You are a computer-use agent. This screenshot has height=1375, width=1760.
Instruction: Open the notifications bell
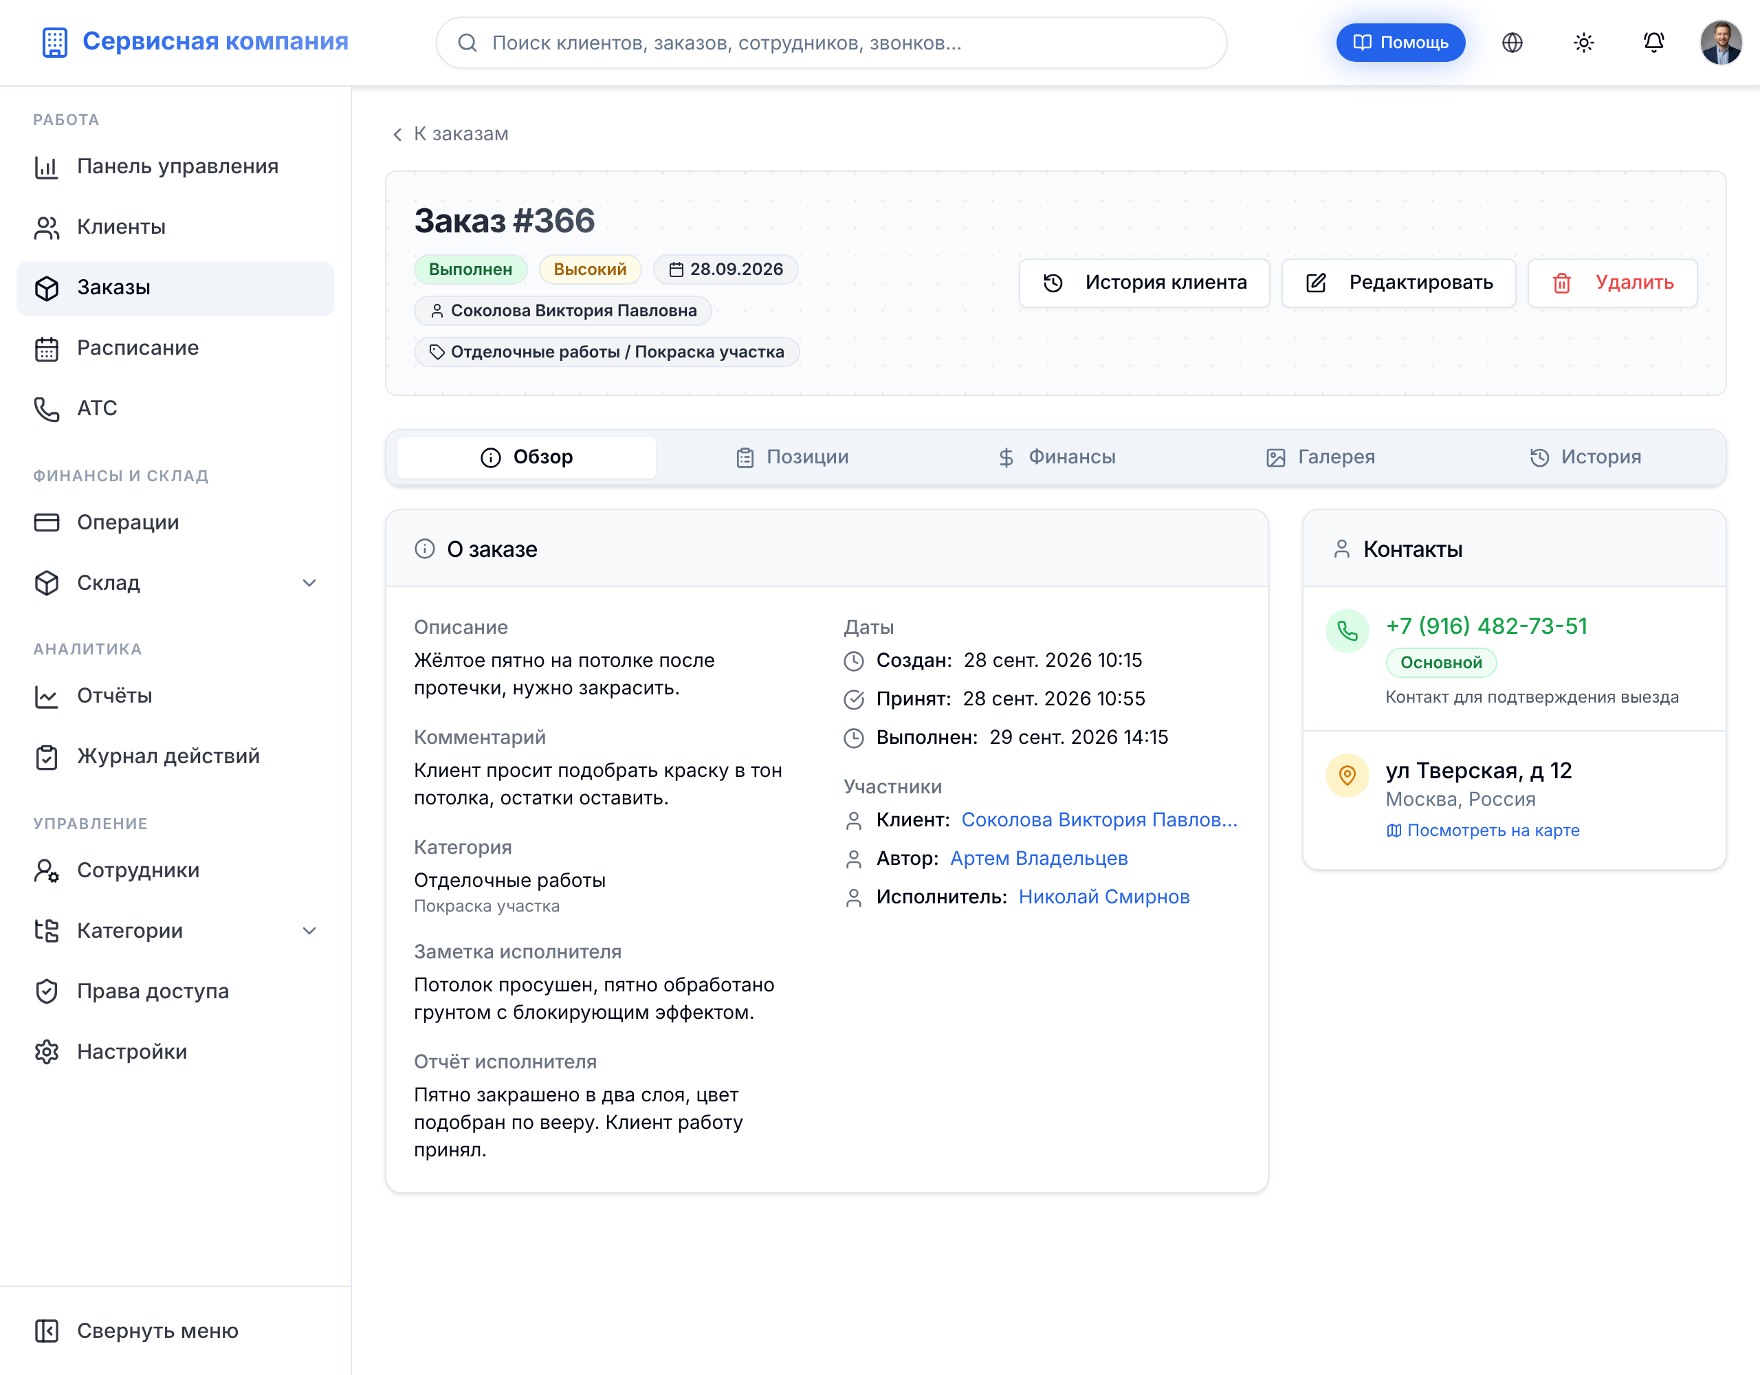click(x=1653, y=43)
